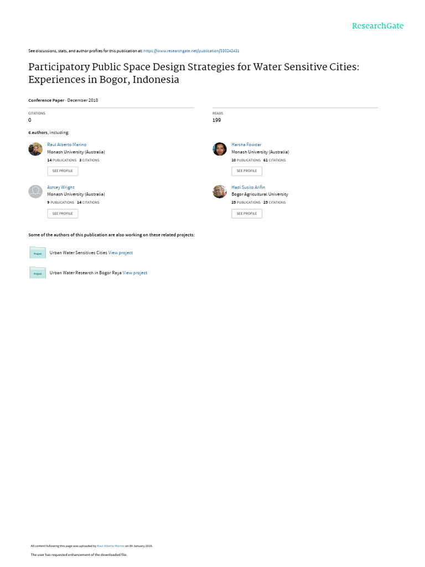
Task: Open Raul Alberto Marino author name link
Action: click(67, 145)
